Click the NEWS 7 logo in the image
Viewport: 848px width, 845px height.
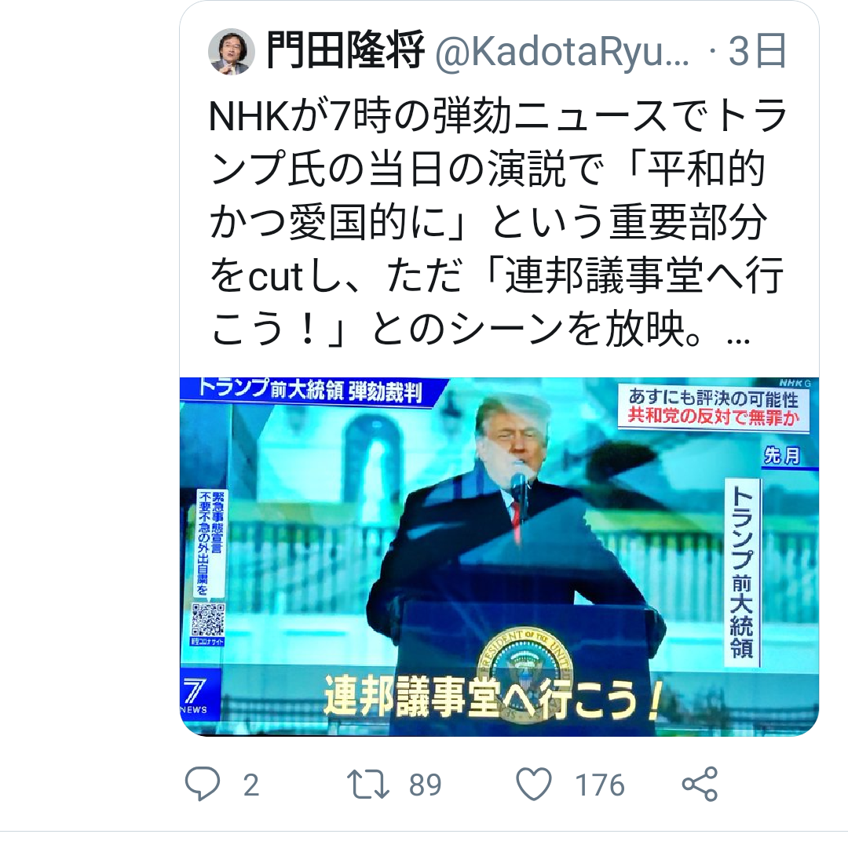pos(197,694)
